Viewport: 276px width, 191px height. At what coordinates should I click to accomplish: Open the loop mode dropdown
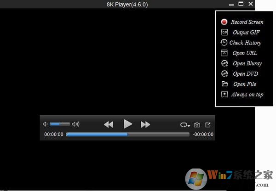click(185, 125)
